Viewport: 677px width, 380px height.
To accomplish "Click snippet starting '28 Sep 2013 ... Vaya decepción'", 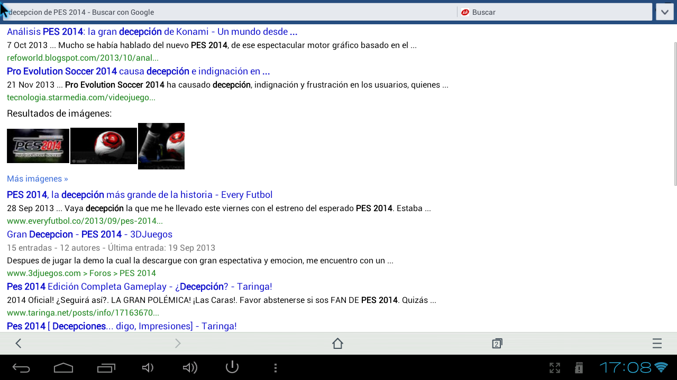I will [219, 208].
